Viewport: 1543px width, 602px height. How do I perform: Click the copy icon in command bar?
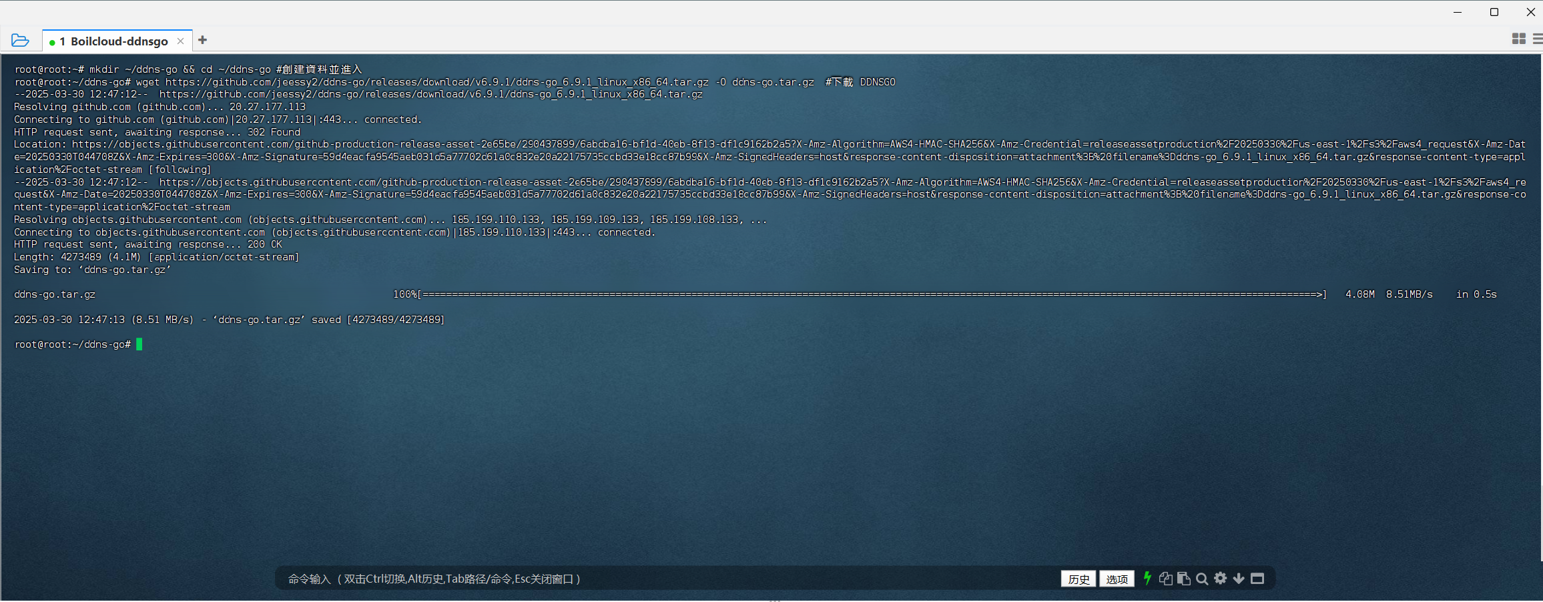(1166, 579)
